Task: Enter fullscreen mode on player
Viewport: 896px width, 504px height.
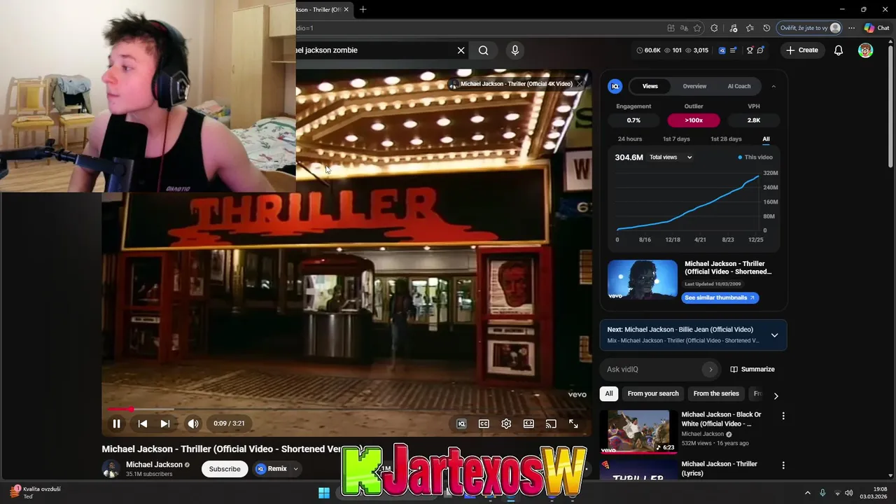Action: pyautogui.click(x=573, y=423)
